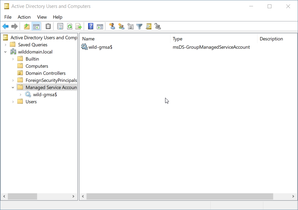This screenshot has width=298, height=210.
Task: Sort by the Name column header
Action: pyautogui.click(x=125, y=39)
